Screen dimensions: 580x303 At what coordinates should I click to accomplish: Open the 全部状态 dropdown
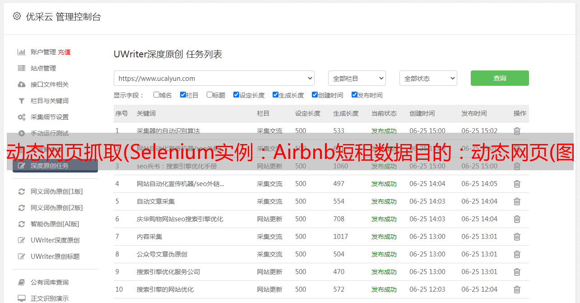click(428, 78)
